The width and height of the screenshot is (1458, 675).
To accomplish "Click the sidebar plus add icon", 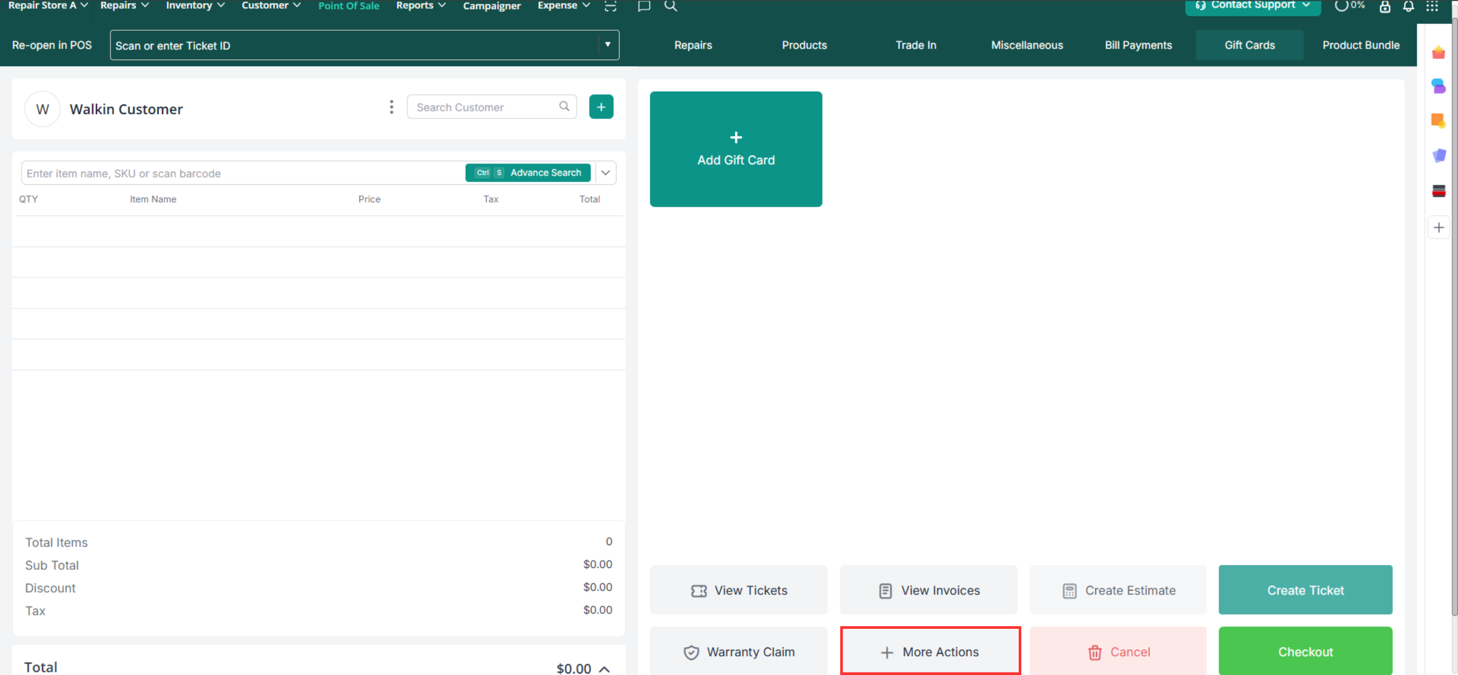I will click(x=1438, y=228).
